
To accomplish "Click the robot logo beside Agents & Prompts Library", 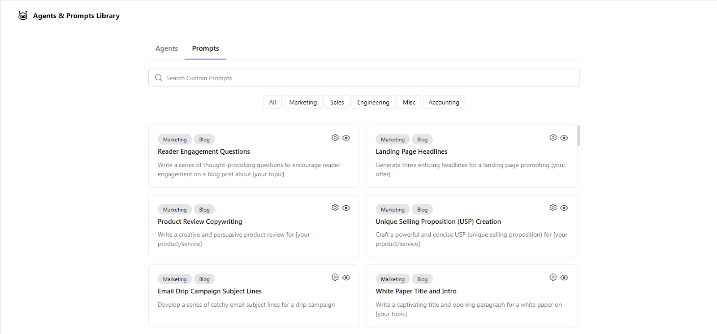I will click(23, 16).
